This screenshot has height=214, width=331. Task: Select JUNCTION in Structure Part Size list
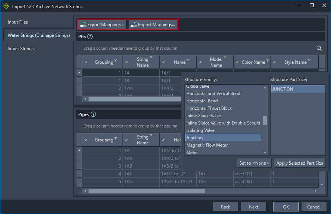[x=298, y=89]
